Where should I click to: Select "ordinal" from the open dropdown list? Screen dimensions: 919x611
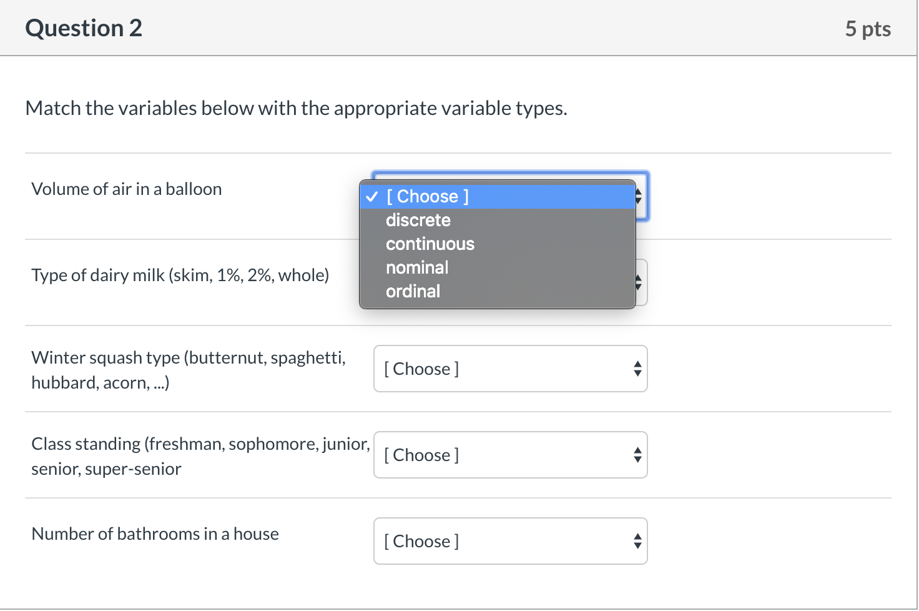413,291
